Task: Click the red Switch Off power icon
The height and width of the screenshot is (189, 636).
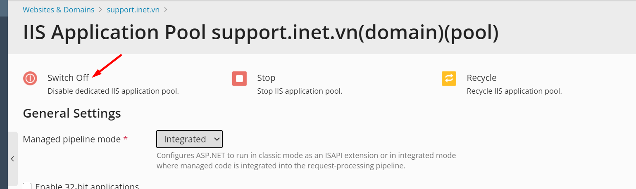Action: (30, 78)
